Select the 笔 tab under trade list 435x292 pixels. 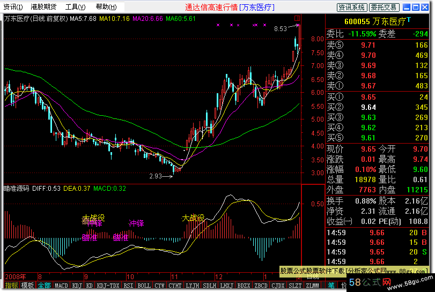[331, 285]
